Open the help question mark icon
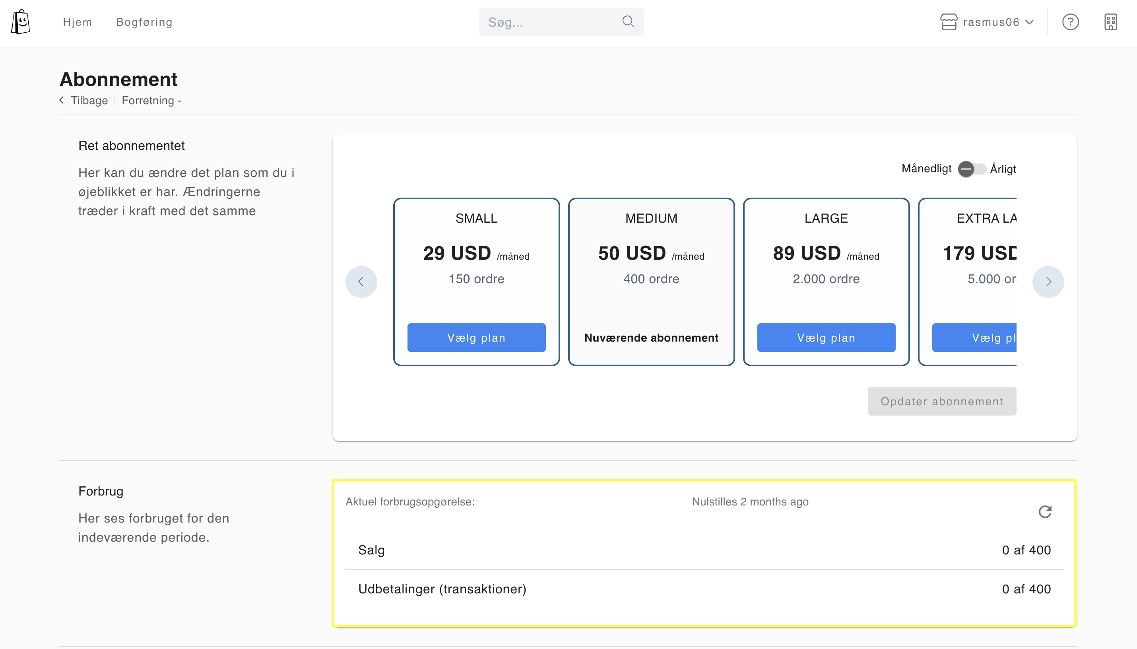Image resolution: width=1137 pixels, height=649 pixels. 1070,22
